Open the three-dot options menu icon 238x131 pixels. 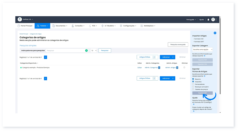click(x=216, y=20)
